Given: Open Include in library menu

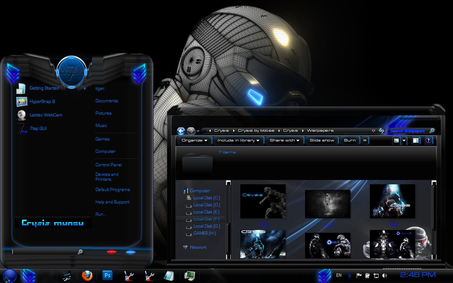Looking at the screenshot, I should point(238,140).
